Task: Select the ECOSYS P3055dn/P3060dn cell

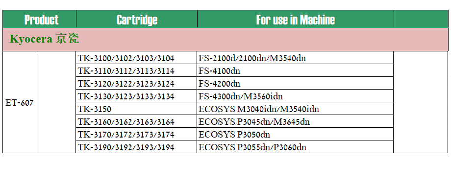Action: (295, 147)
